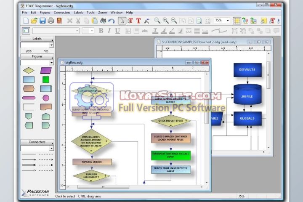The height and width of the screenshot is (202, 303).
Task: Click the line ends arrow style icon
Action: (205, 31)
